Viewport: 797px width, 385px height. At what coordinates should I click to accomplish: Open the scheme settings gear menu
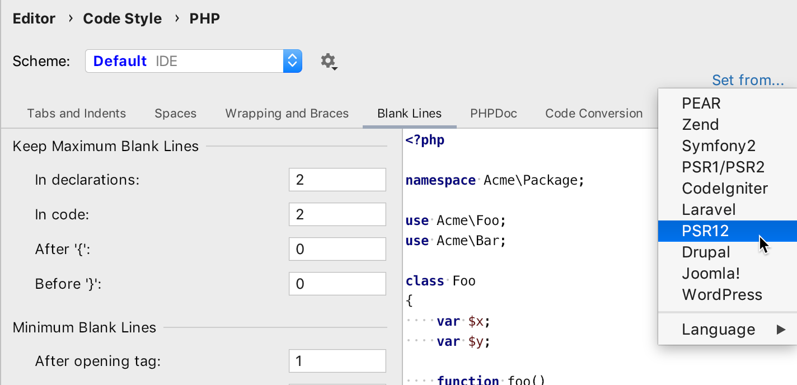[x=328, y=61]
